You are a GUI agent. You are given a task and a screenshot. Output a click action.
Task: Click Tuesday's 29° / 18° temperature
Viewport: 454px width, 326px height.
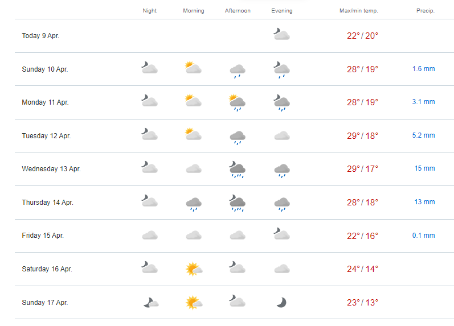(x=362, y=135)
